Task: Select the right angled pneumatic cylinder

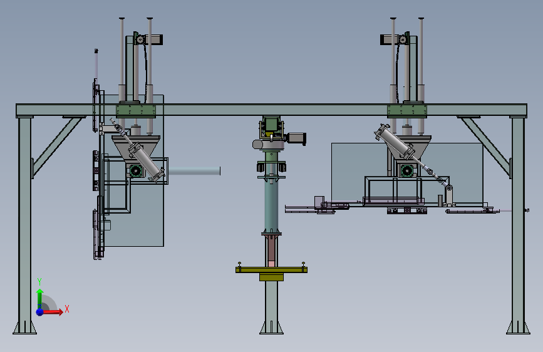Action: [x=395, y=142]
